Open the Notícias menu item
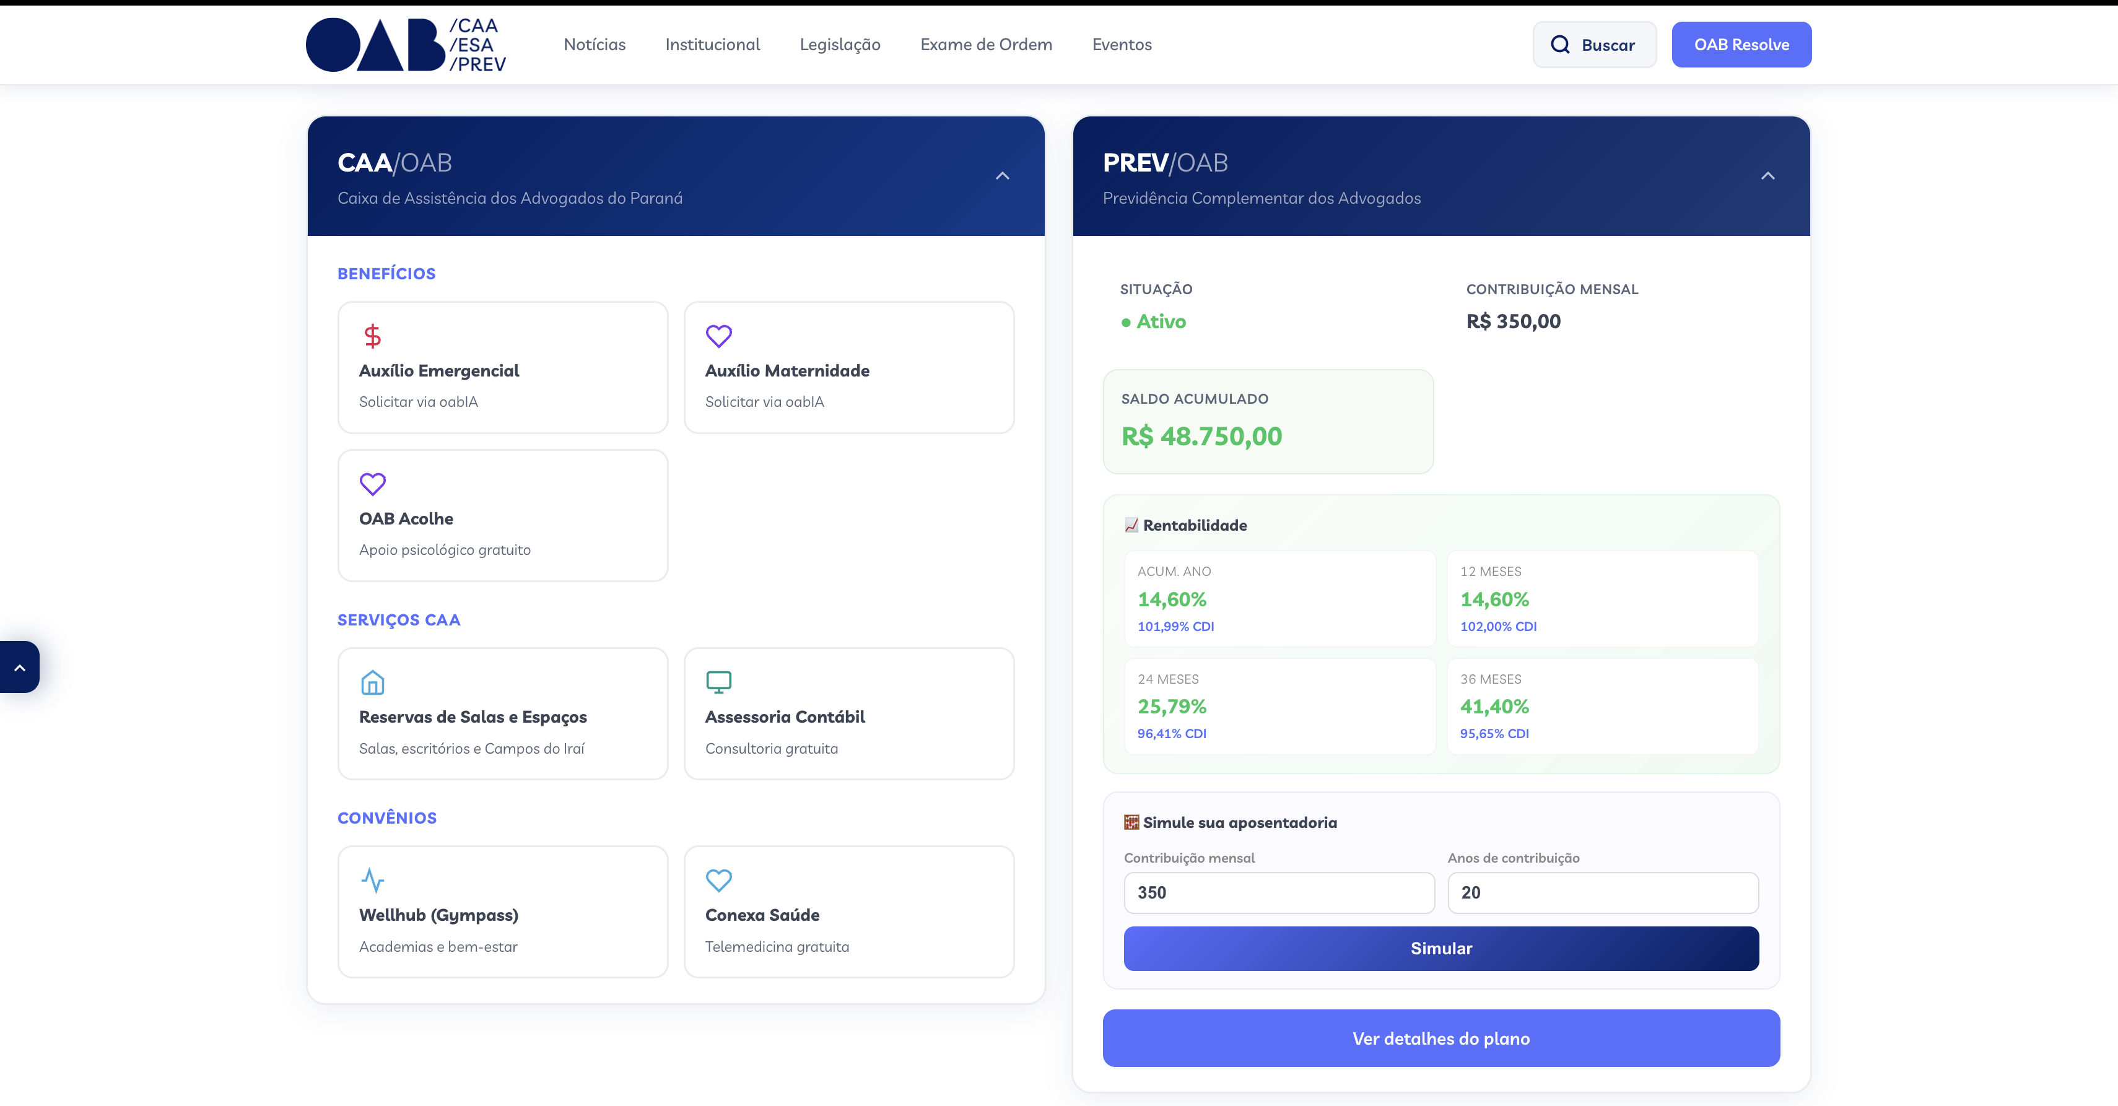Screen dimensions: 2118x1106 (595, 45)
